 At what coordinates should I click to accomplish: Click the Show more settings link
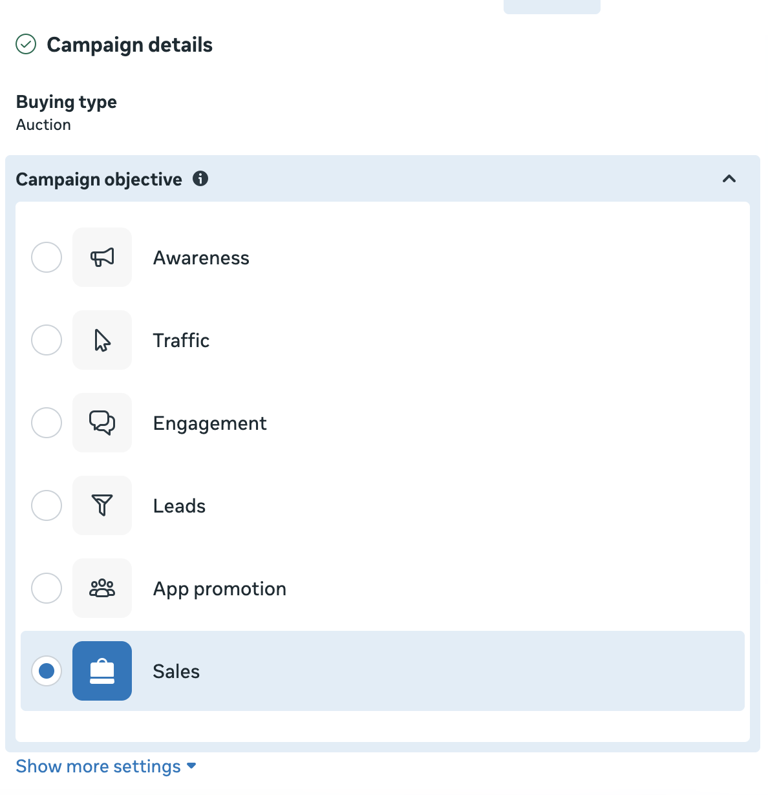tap(98, 766)
